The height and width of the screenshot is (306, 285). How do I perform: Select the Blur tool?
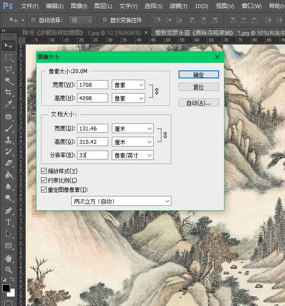coord(8,186)
